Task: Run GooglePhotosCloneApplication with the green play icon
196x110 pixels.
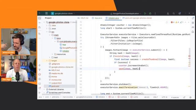Action: pos(145,13)
